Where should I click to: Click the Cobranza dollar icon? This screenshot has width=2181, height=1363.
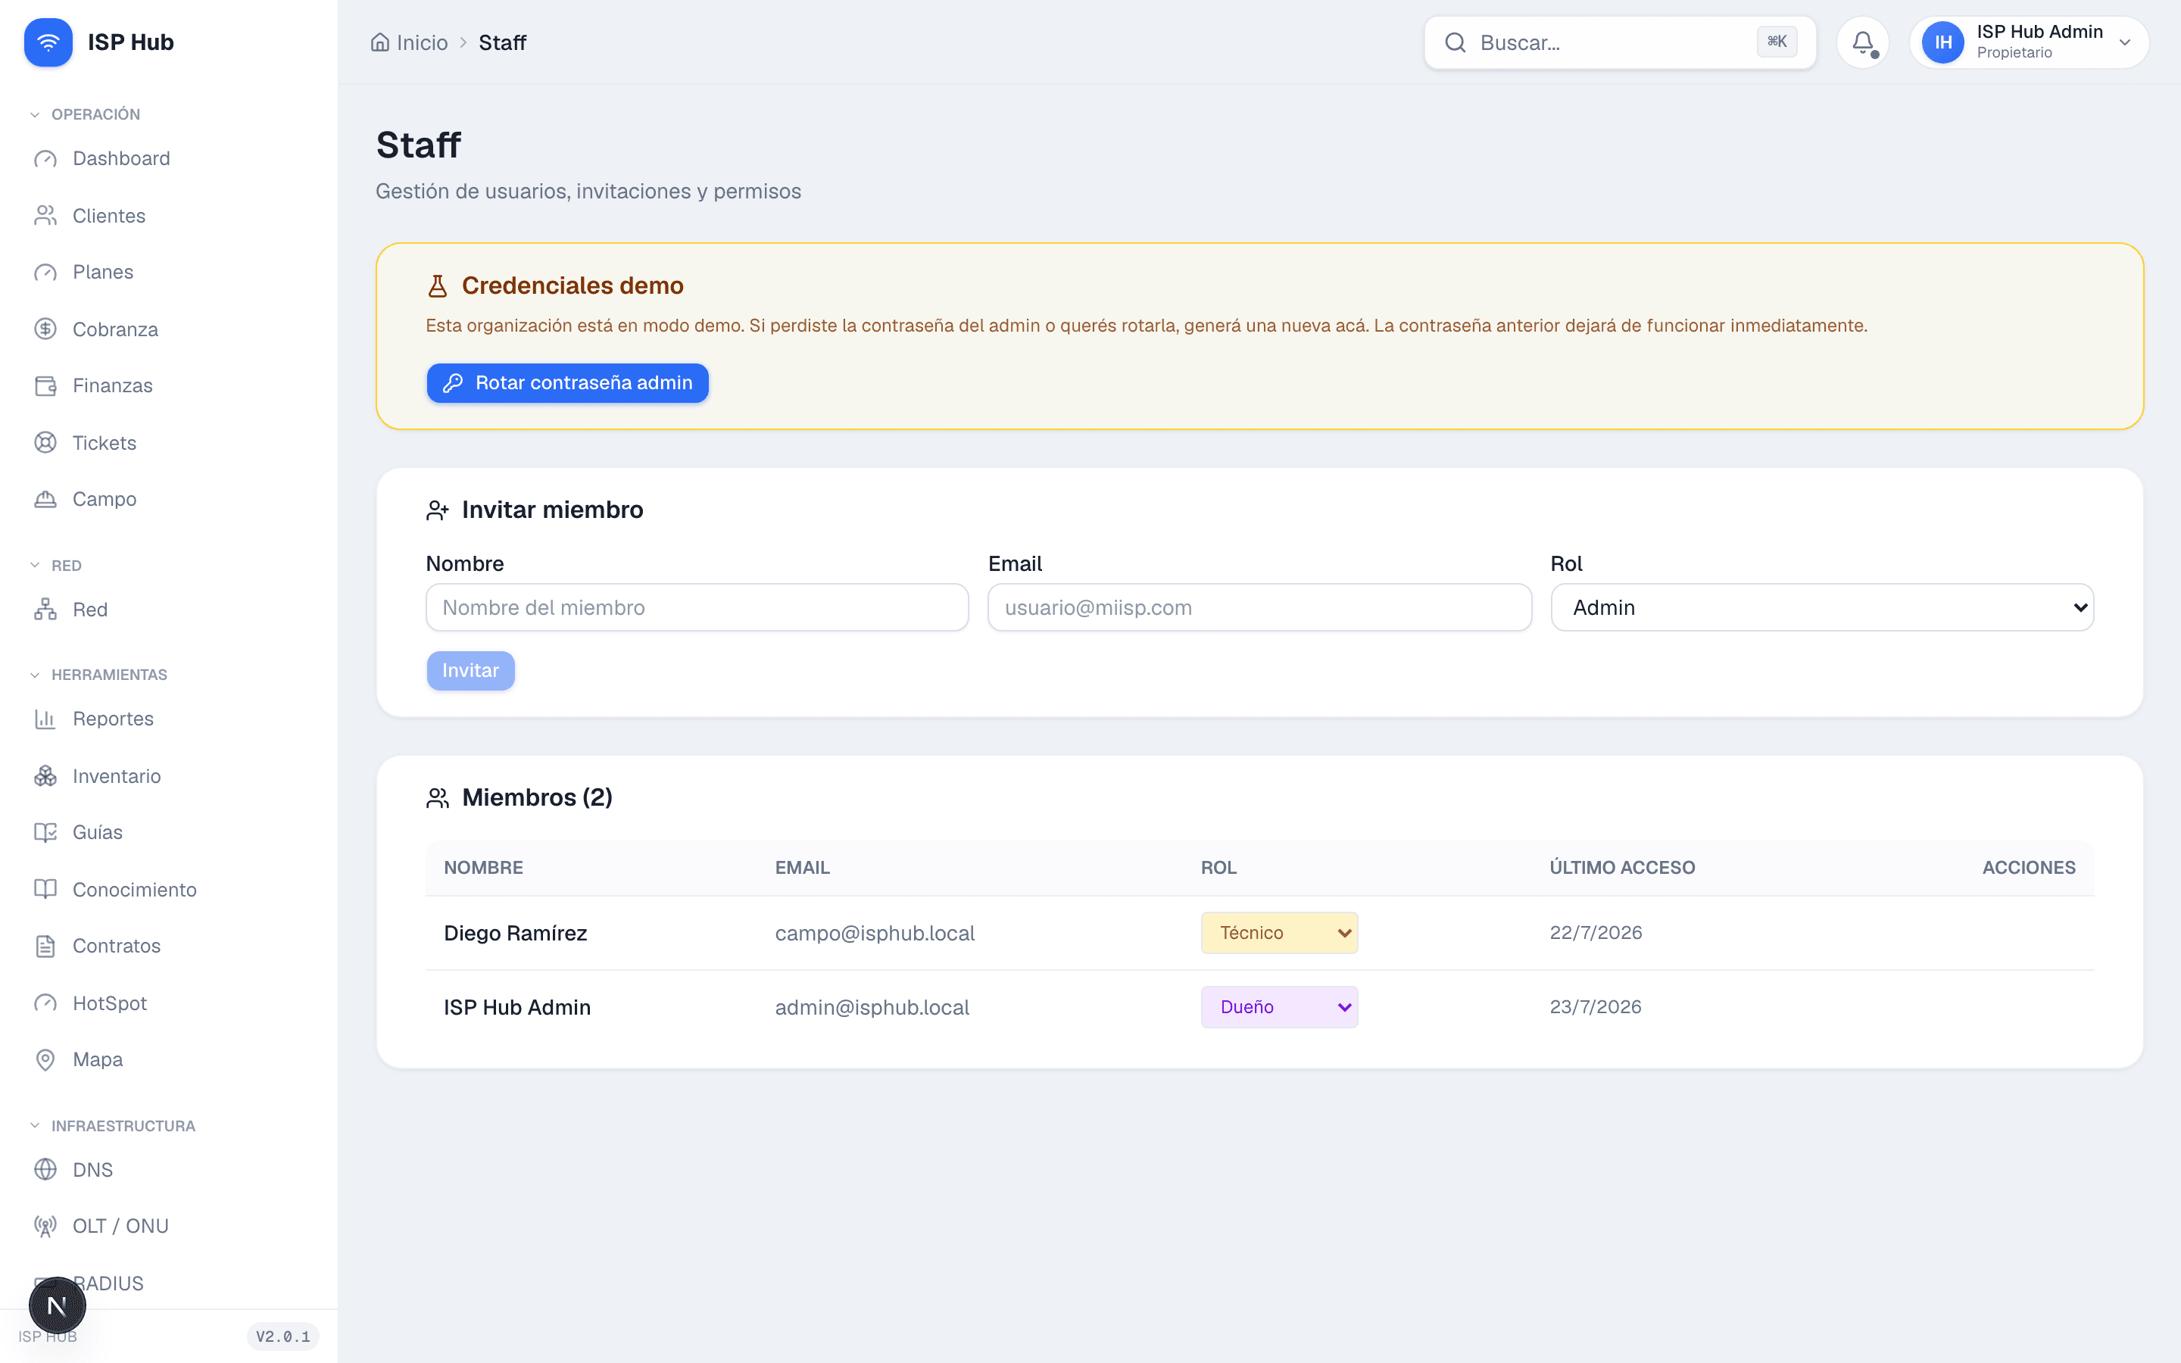pyautogui.click(x=45, y=329)
